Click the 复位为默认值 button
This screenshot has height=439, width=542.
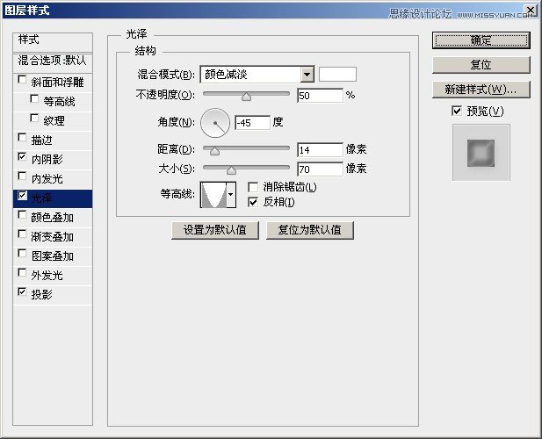310,230
